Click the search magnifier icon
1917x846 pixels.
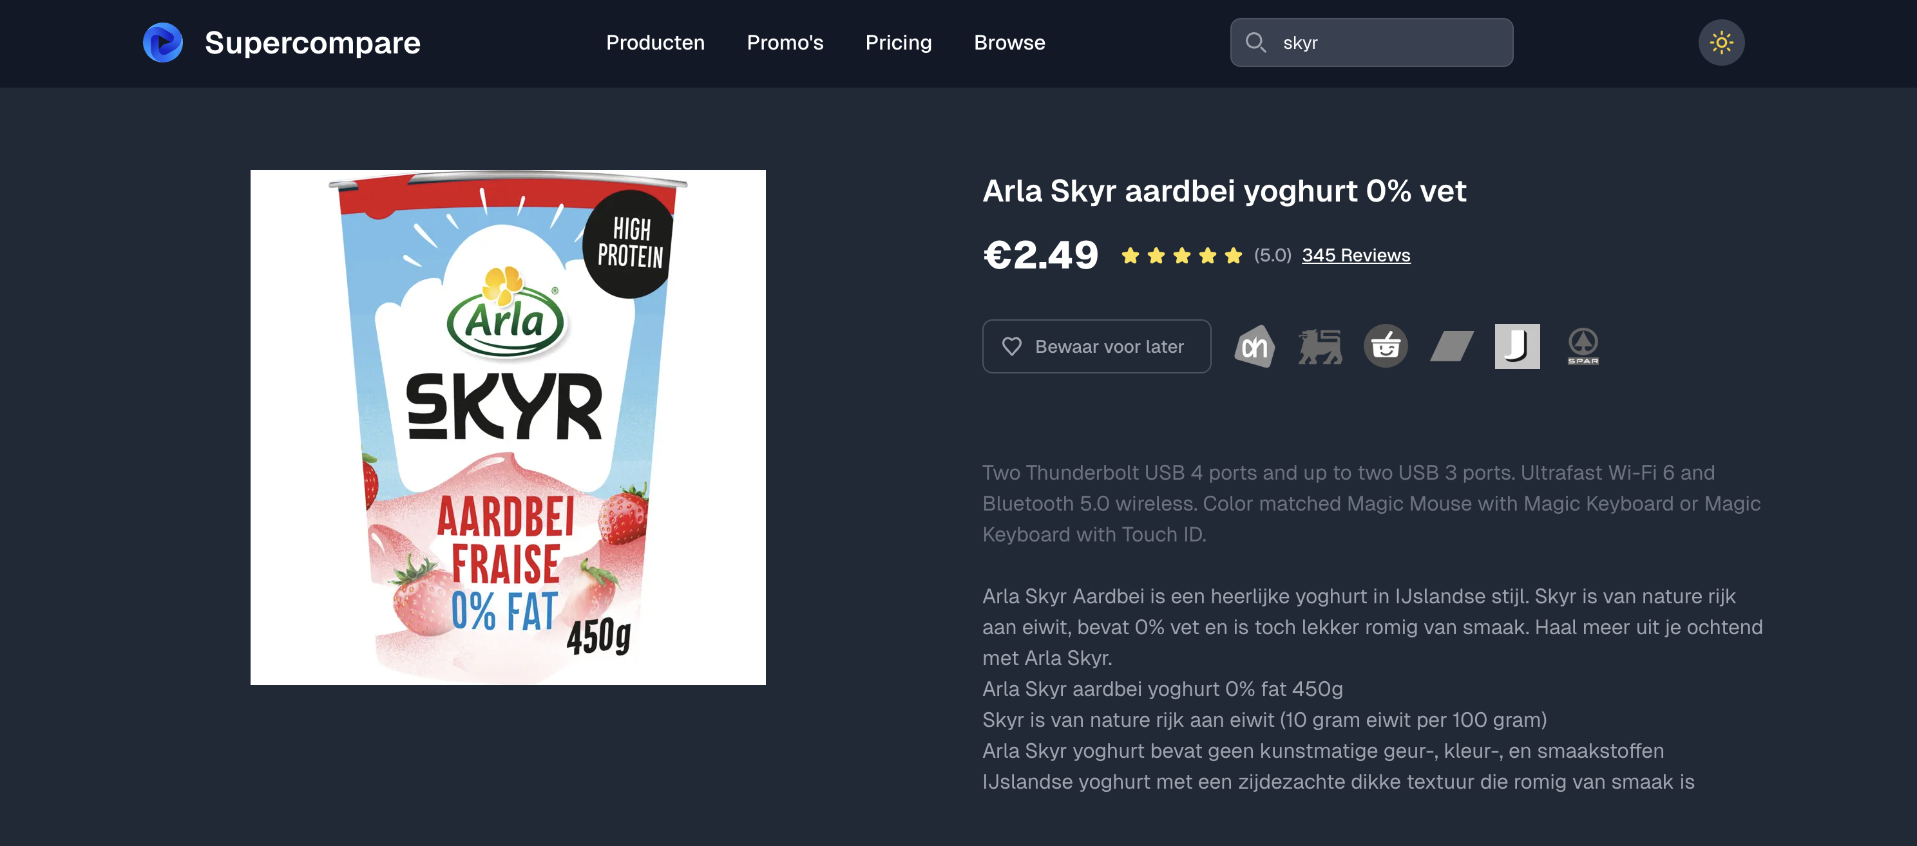pos(1255,42)
